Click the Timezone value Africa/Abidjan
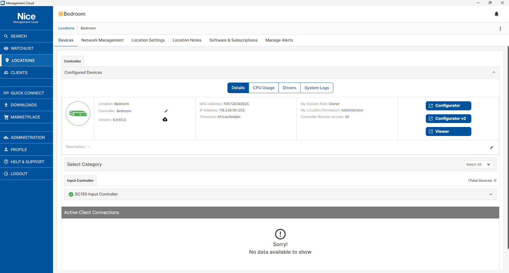Image resolution: width=509 pixels, height=273 pixels. point(229,117)
